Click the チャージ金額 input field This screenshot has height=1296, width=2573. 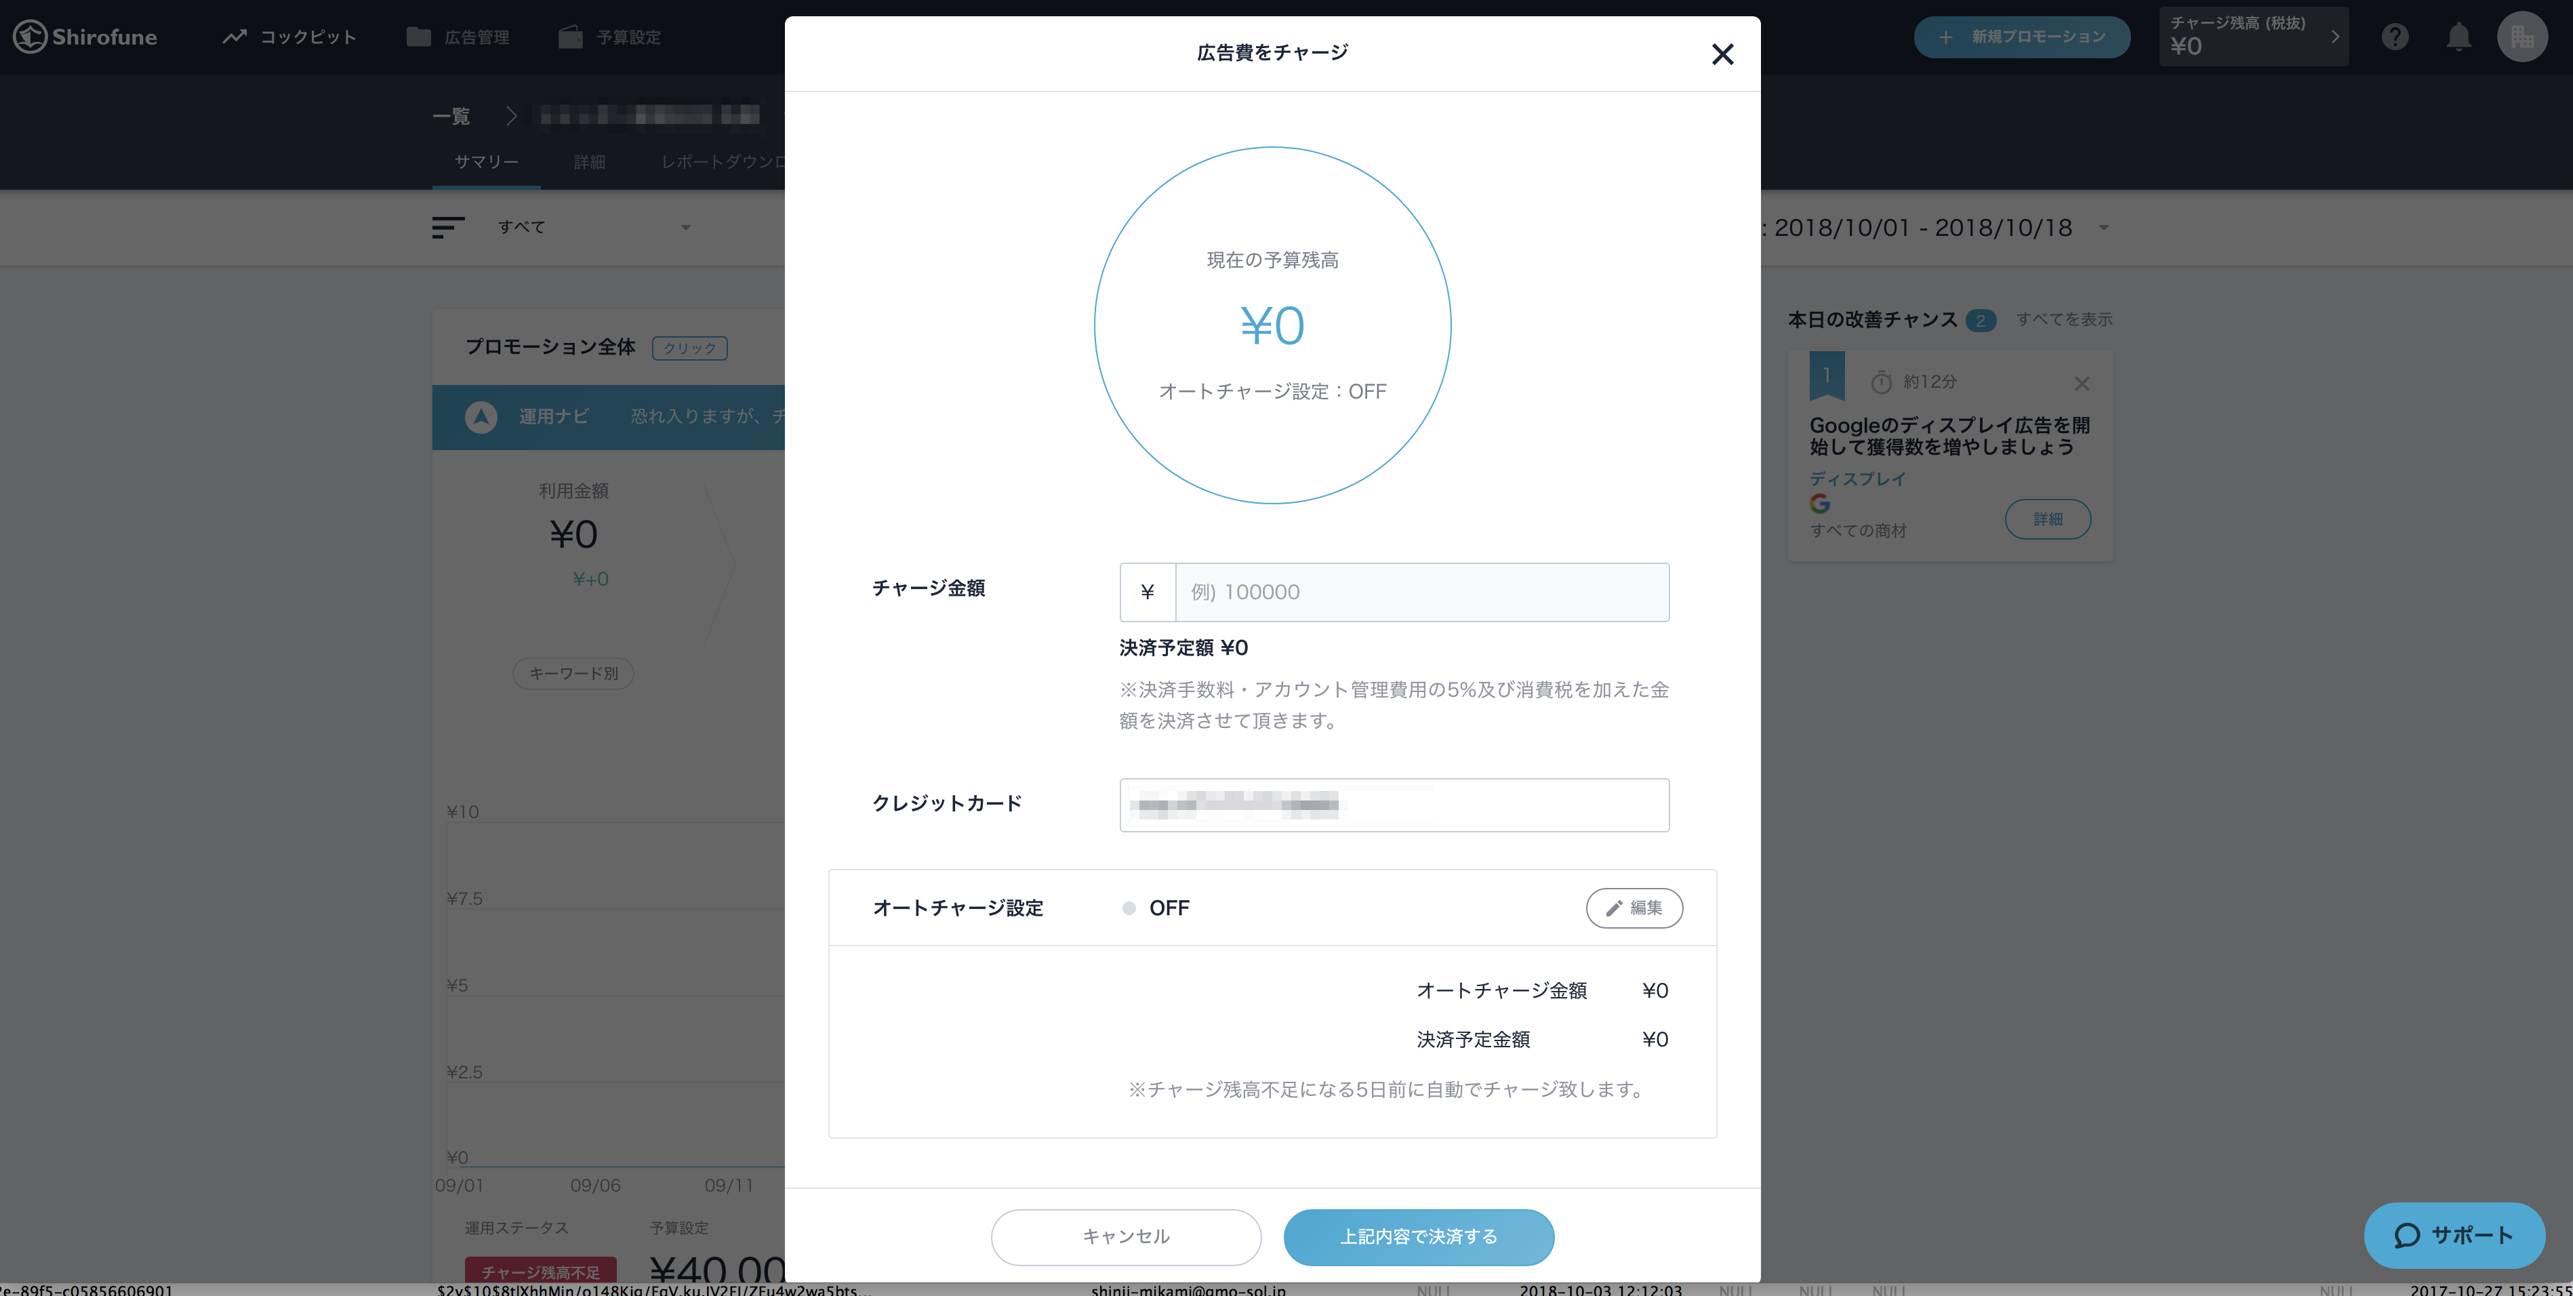point(1421,592)
